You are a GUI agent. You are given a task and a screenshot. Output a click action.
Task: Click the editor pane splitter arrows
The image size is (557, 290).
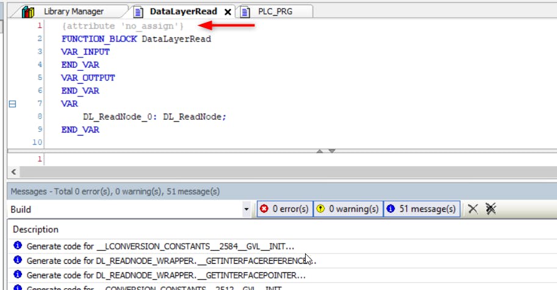326,151
